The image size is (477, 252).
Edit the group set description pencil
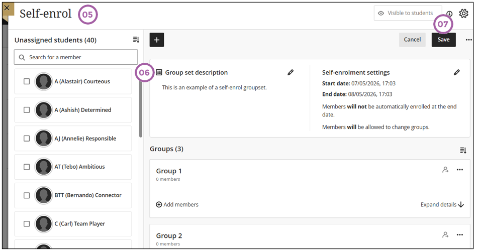[291, 72]
